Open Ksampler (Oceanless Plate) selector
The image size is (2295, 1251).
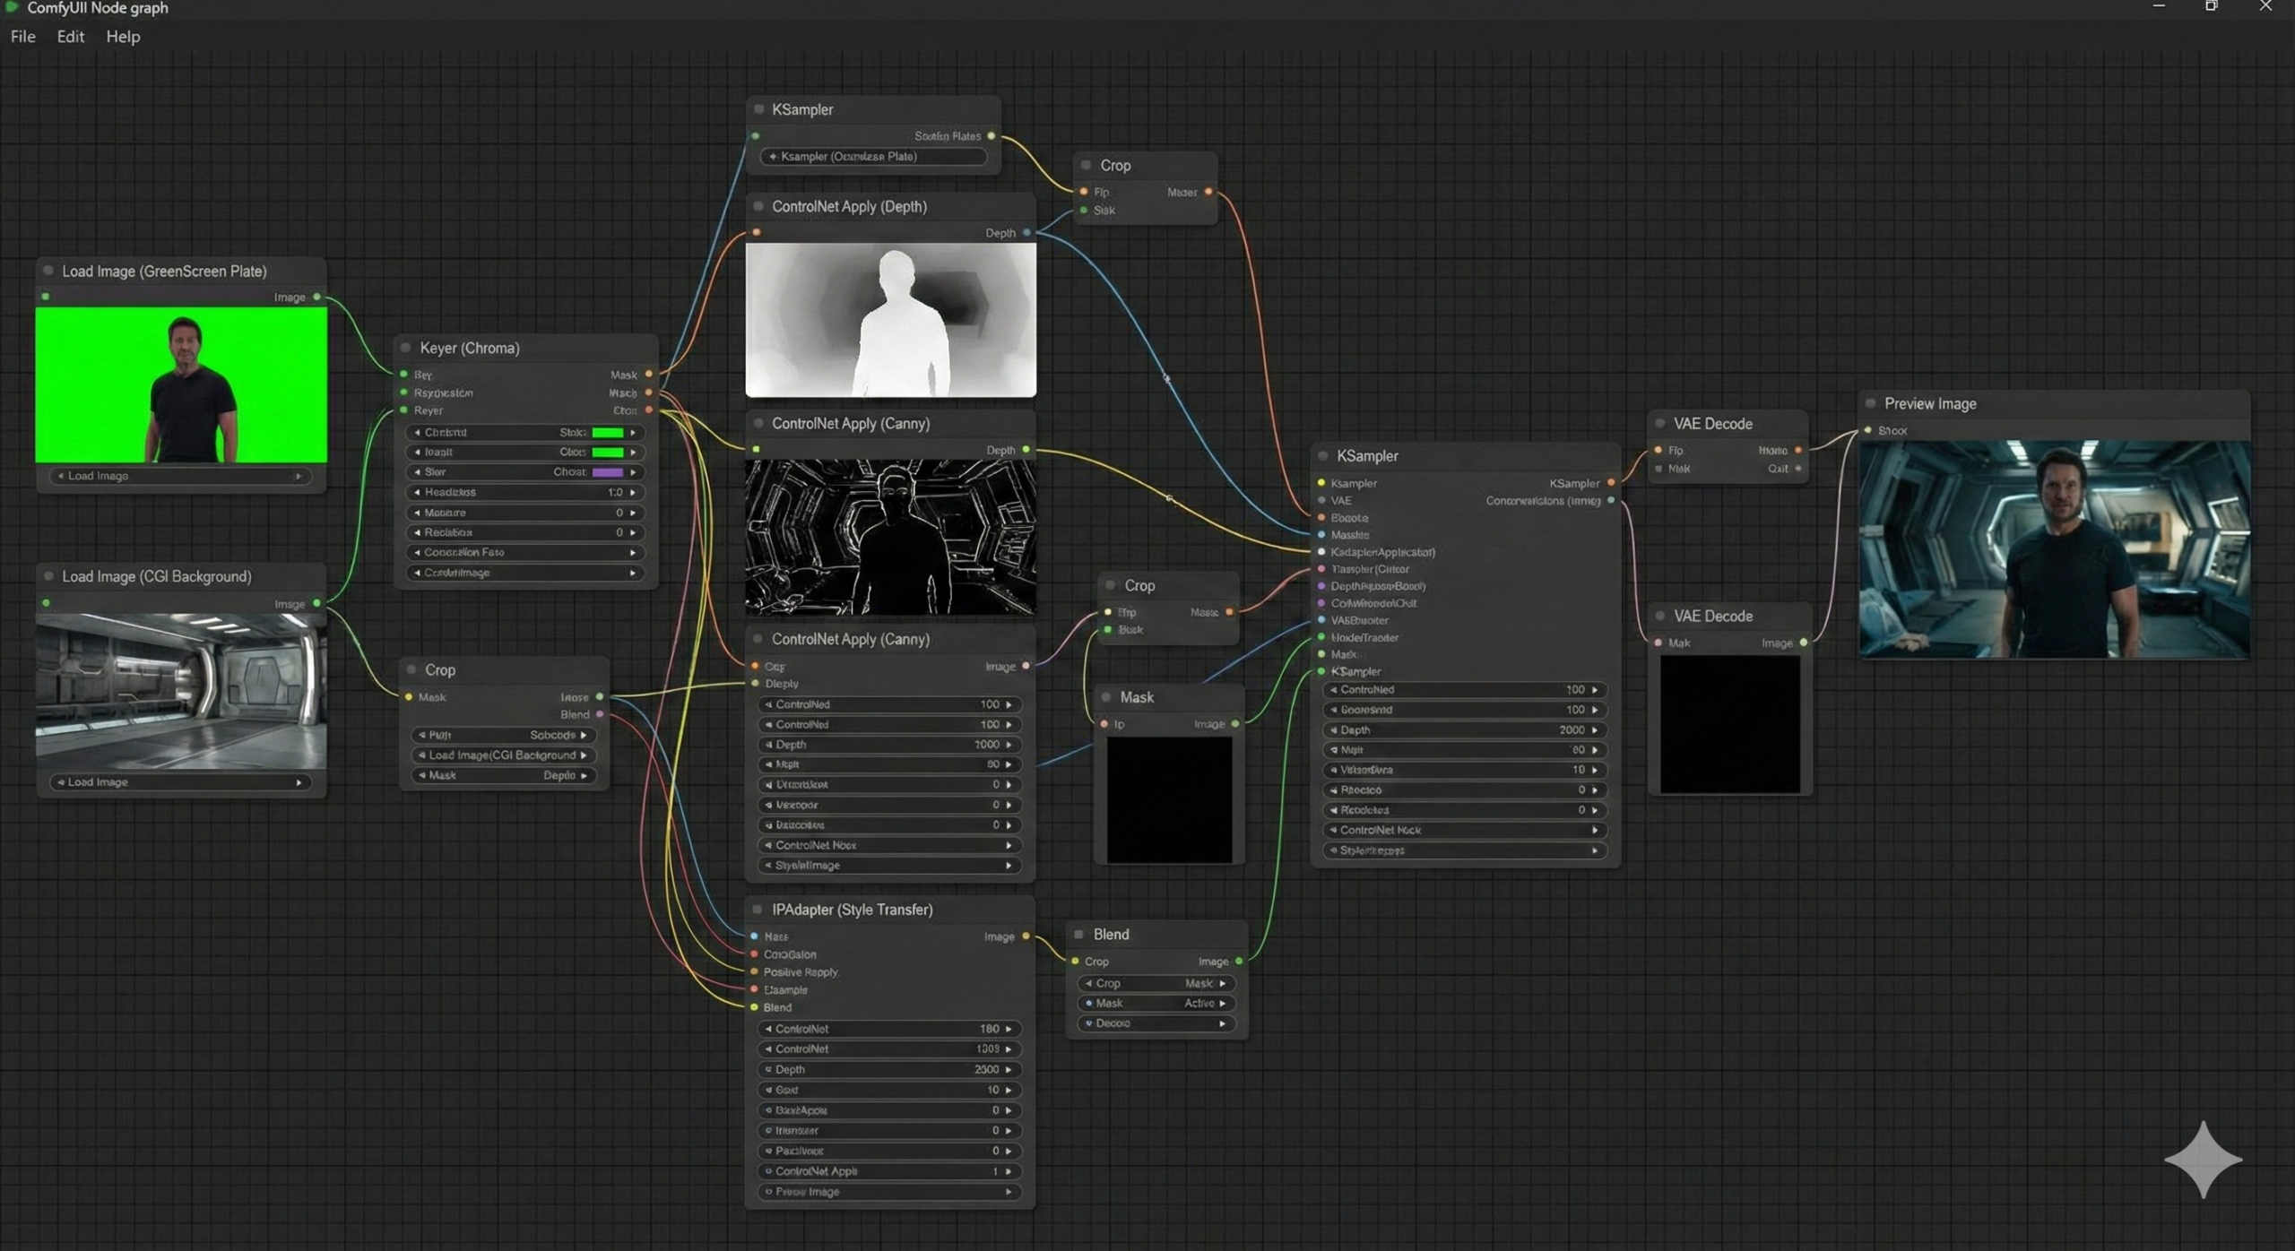(x=873, y=156)
